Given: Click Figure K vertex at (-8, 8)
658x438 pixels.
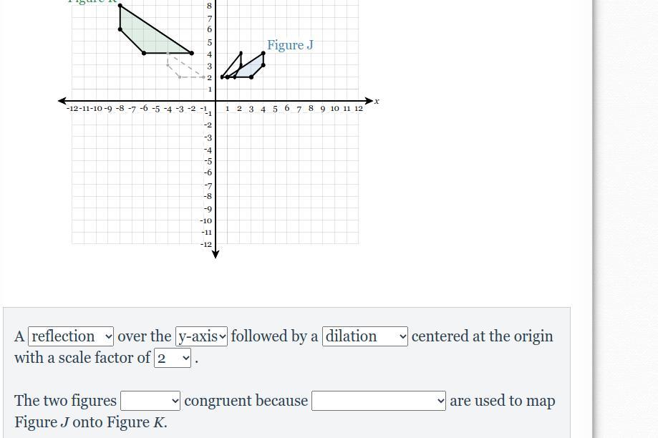Looking at the screenshot, I should tap(120, 6).
